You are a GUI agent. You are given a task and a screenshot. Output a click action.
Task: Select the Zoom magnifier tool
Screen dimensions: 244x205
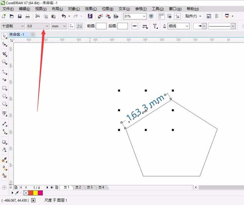point(4,62)
